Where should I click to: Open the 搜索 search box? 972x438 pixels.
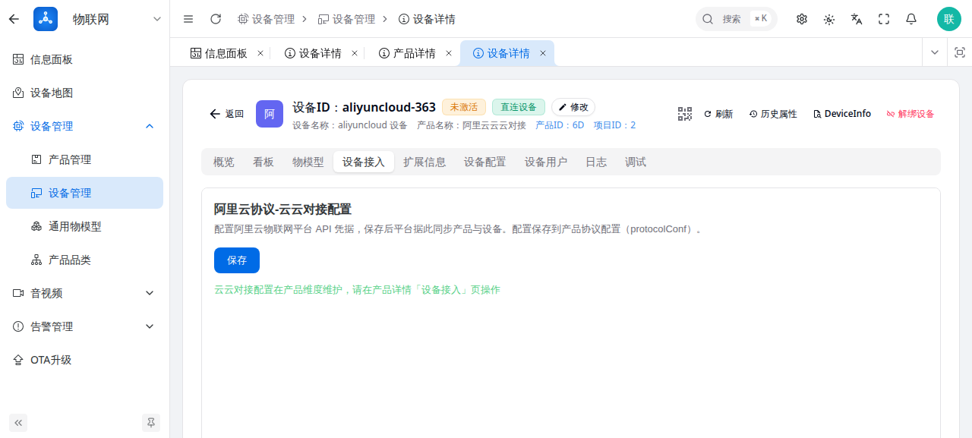pyautogui.click(x=736, y=19)
